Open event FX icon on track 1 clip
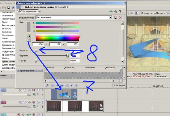170x116 pixels. 75,97
